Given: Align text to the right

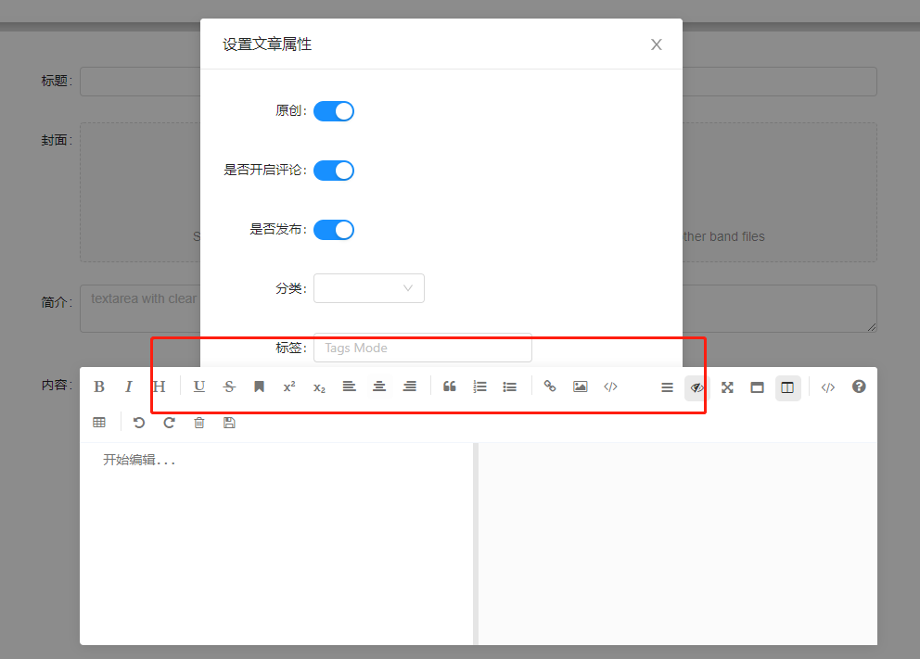Looking at the screenshot, I should tap(410, 387).
